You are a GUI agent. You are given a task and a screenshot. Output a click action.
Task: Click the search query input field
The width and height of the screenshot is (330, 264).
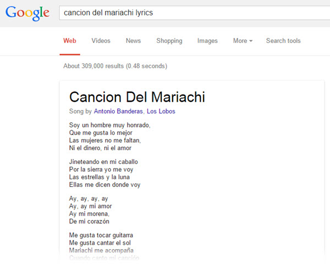[x=195, y=13]
